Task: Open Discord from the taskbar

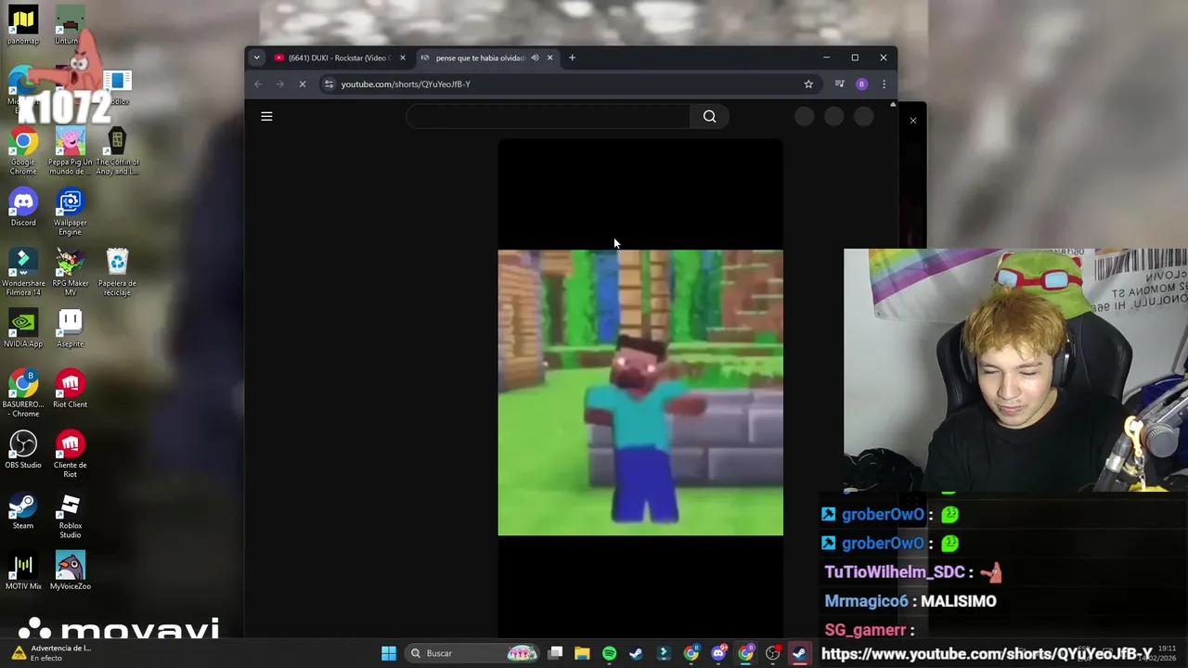Action: click(718, 653)
